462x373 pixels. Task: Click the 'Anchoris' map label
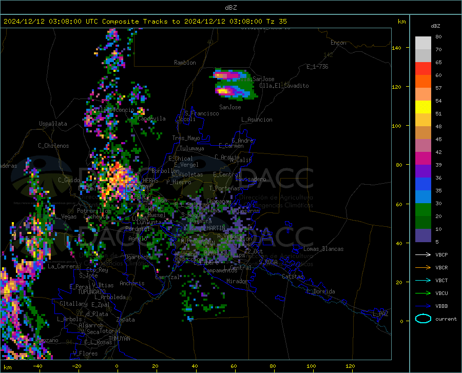(132, 283)
